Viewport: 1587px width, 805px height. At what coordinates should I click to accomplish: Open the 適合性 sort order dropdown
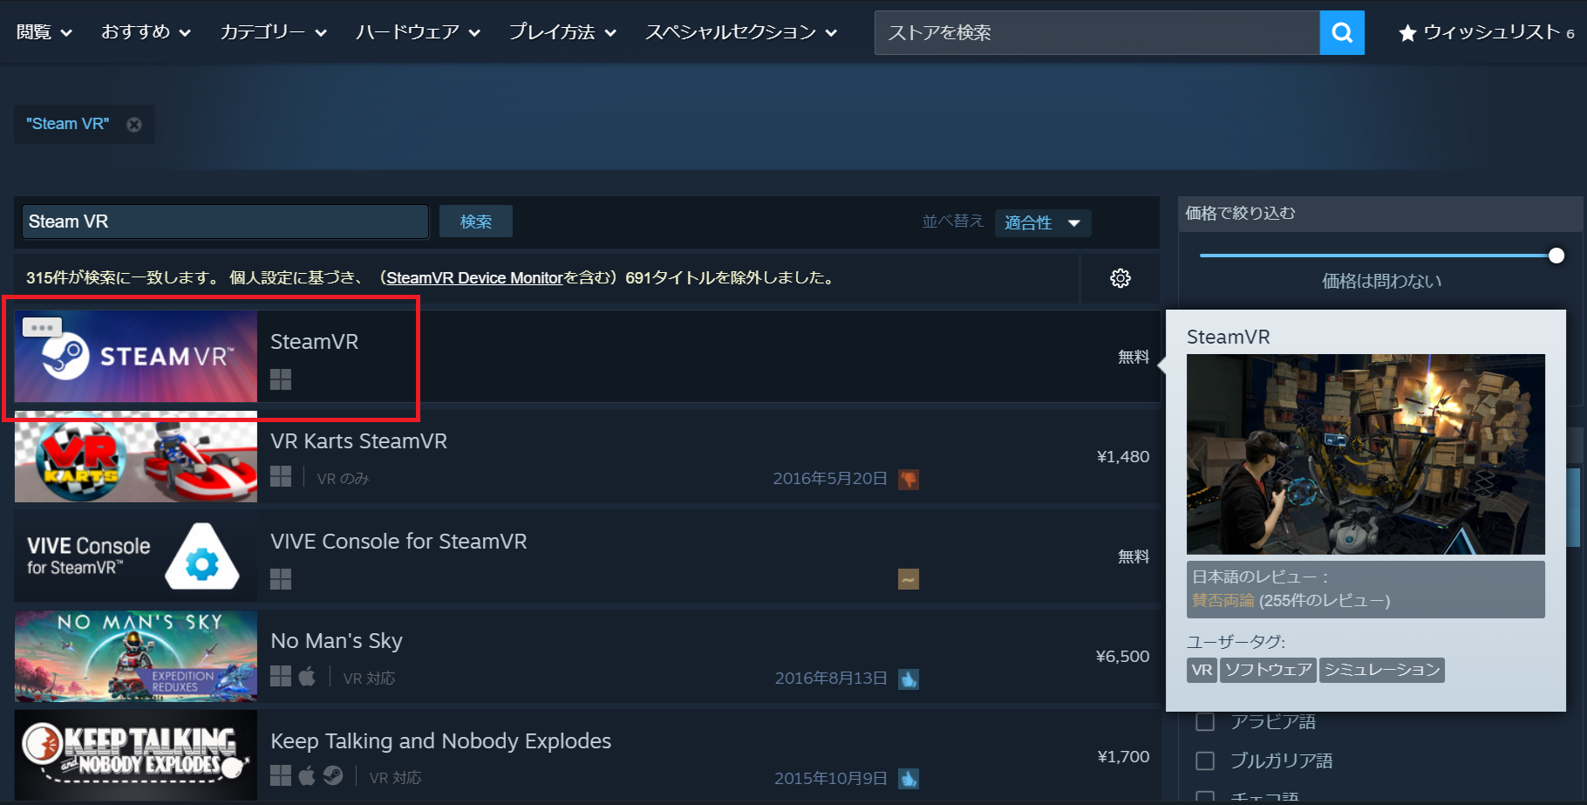[x=1042, y=222]
